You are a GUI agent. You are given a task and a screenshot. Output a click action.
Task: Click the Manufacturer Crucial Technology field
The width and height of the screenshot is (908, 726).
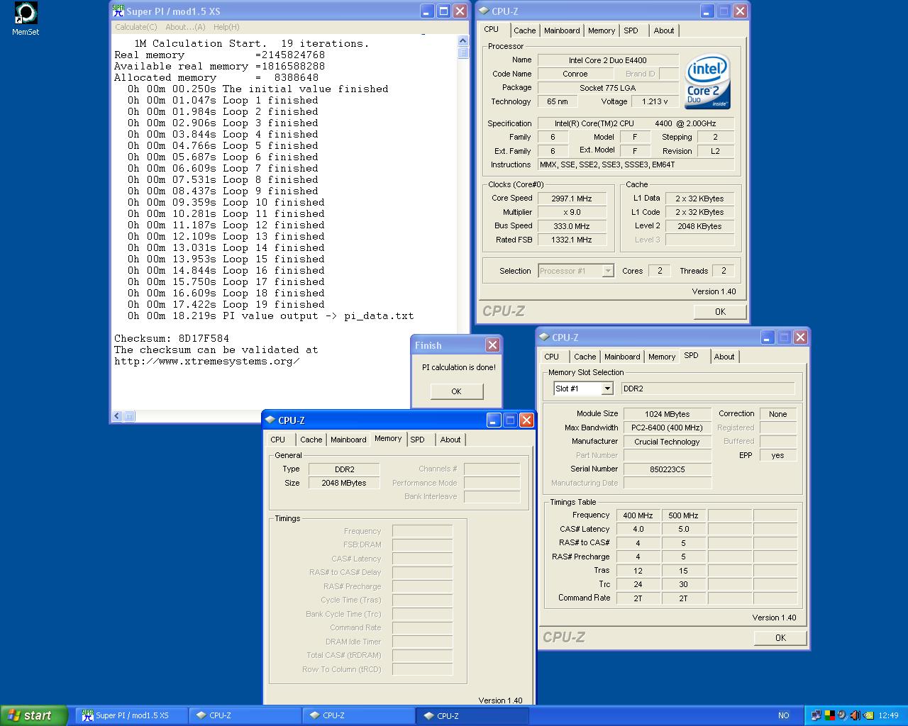tap(667, 442)
